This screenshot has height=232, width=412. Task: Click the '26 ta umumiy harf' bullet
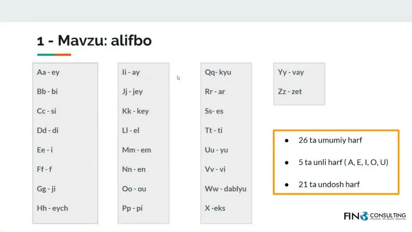(x=330, y=140)
